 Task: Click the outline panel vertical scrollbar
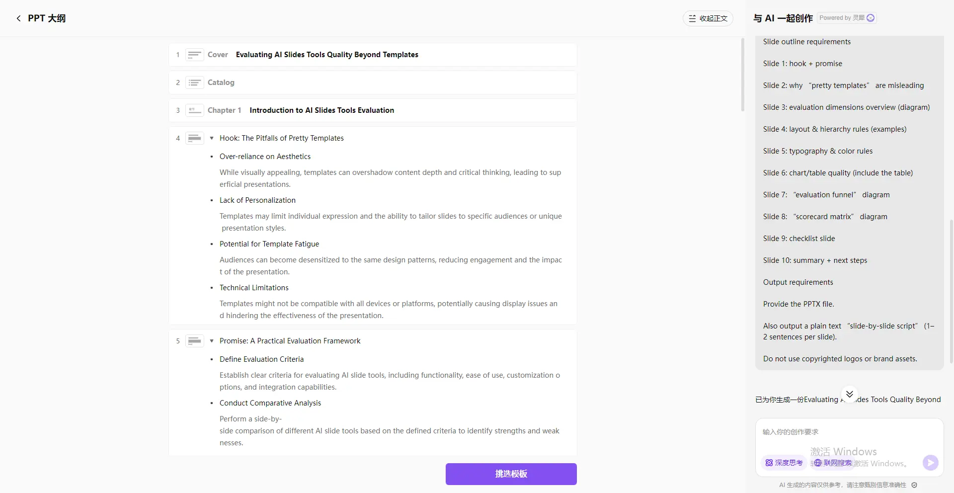pos(743,75)
